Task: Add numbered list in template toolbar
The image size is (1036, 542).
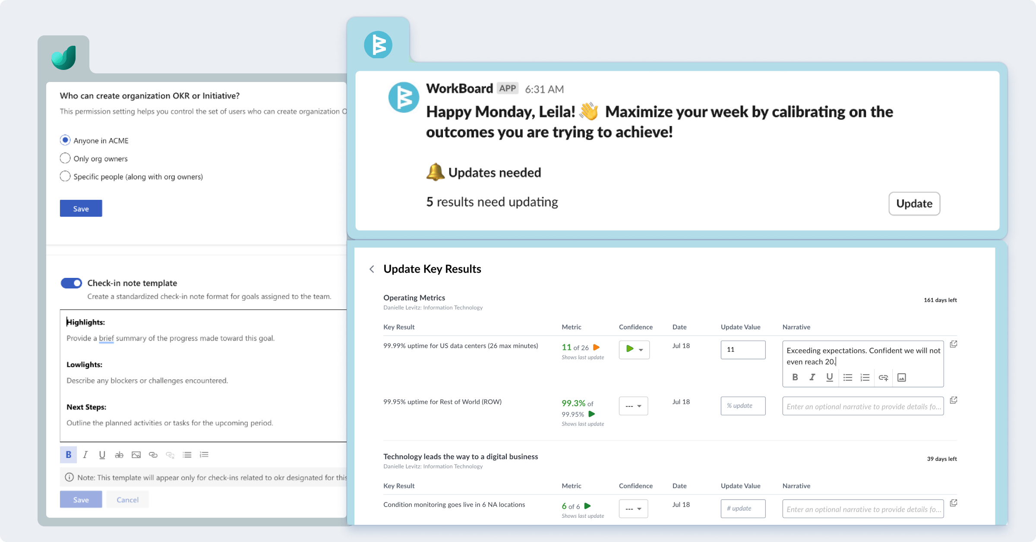Action: pos(204,454)
